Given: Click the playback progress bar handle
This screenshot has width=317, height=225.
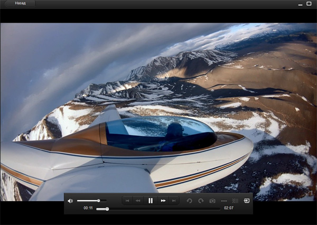Looking at the screenshot, I should [107, 209].
